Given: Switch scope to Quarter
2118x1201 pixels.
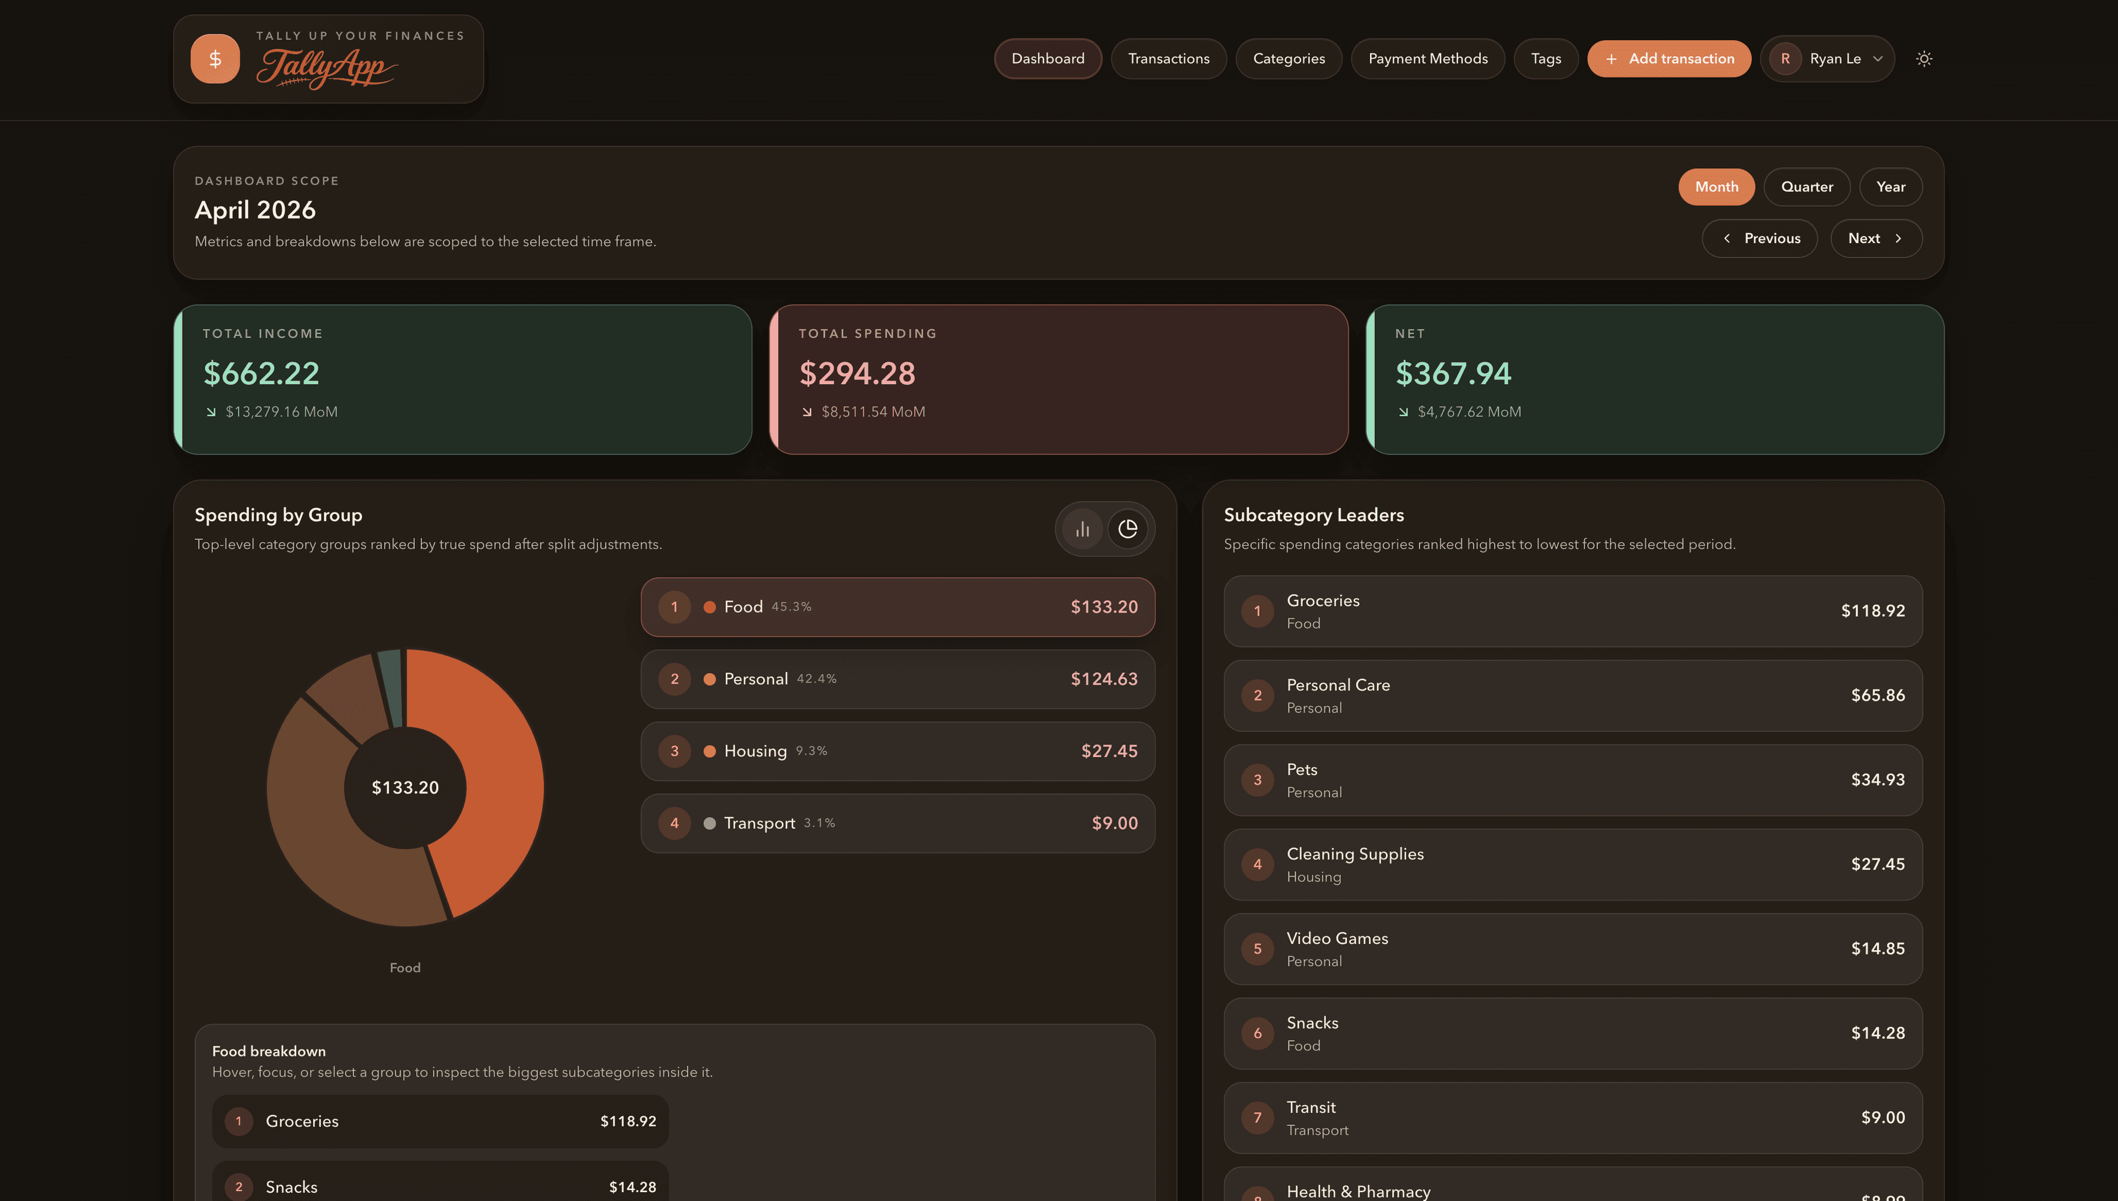Looking at the screenshot, I should coord(1806,186).
